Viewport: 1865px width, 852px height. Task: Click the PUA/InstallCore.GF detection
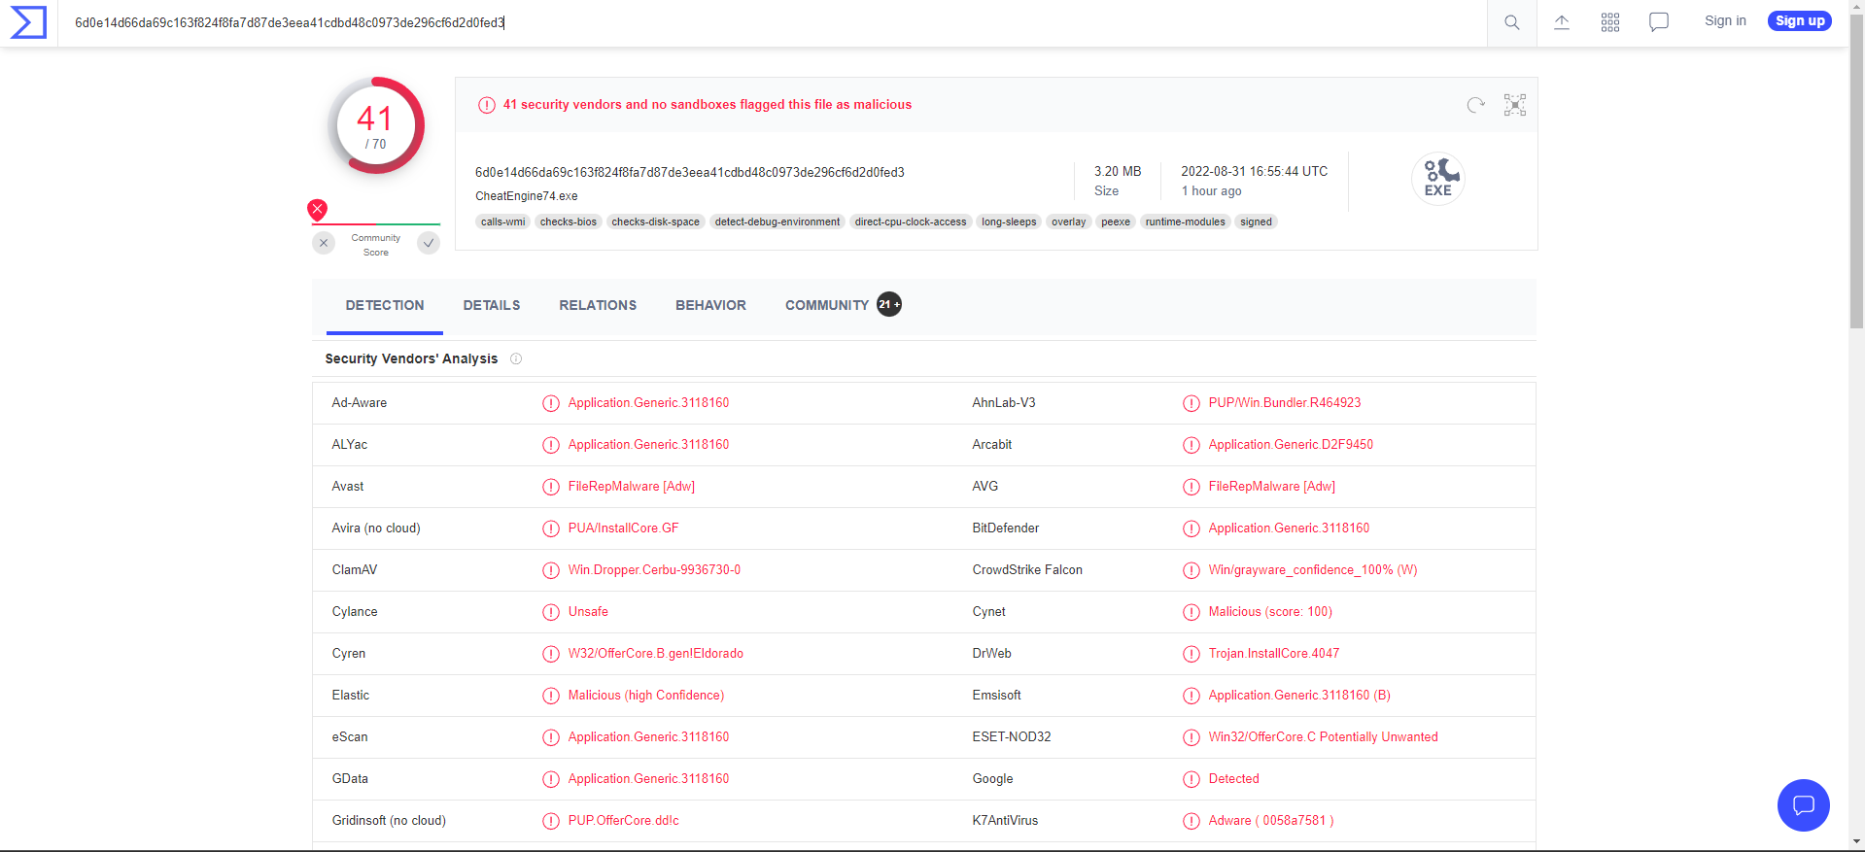(x=624, y=528)
